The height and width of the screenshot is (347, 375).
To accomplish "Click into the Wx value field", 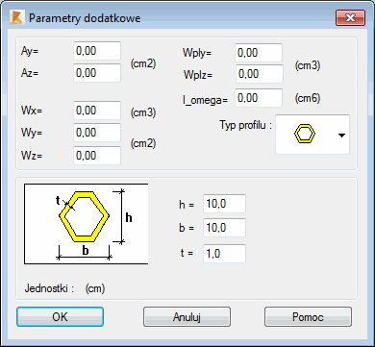I will pos(97,111).
